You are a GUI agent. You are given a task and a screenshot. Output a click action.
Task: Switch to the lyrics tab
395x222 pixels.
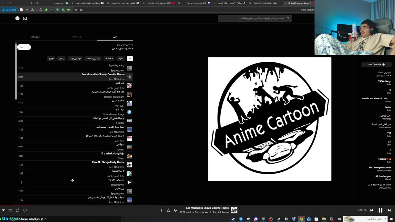click(x=77, y=37)
